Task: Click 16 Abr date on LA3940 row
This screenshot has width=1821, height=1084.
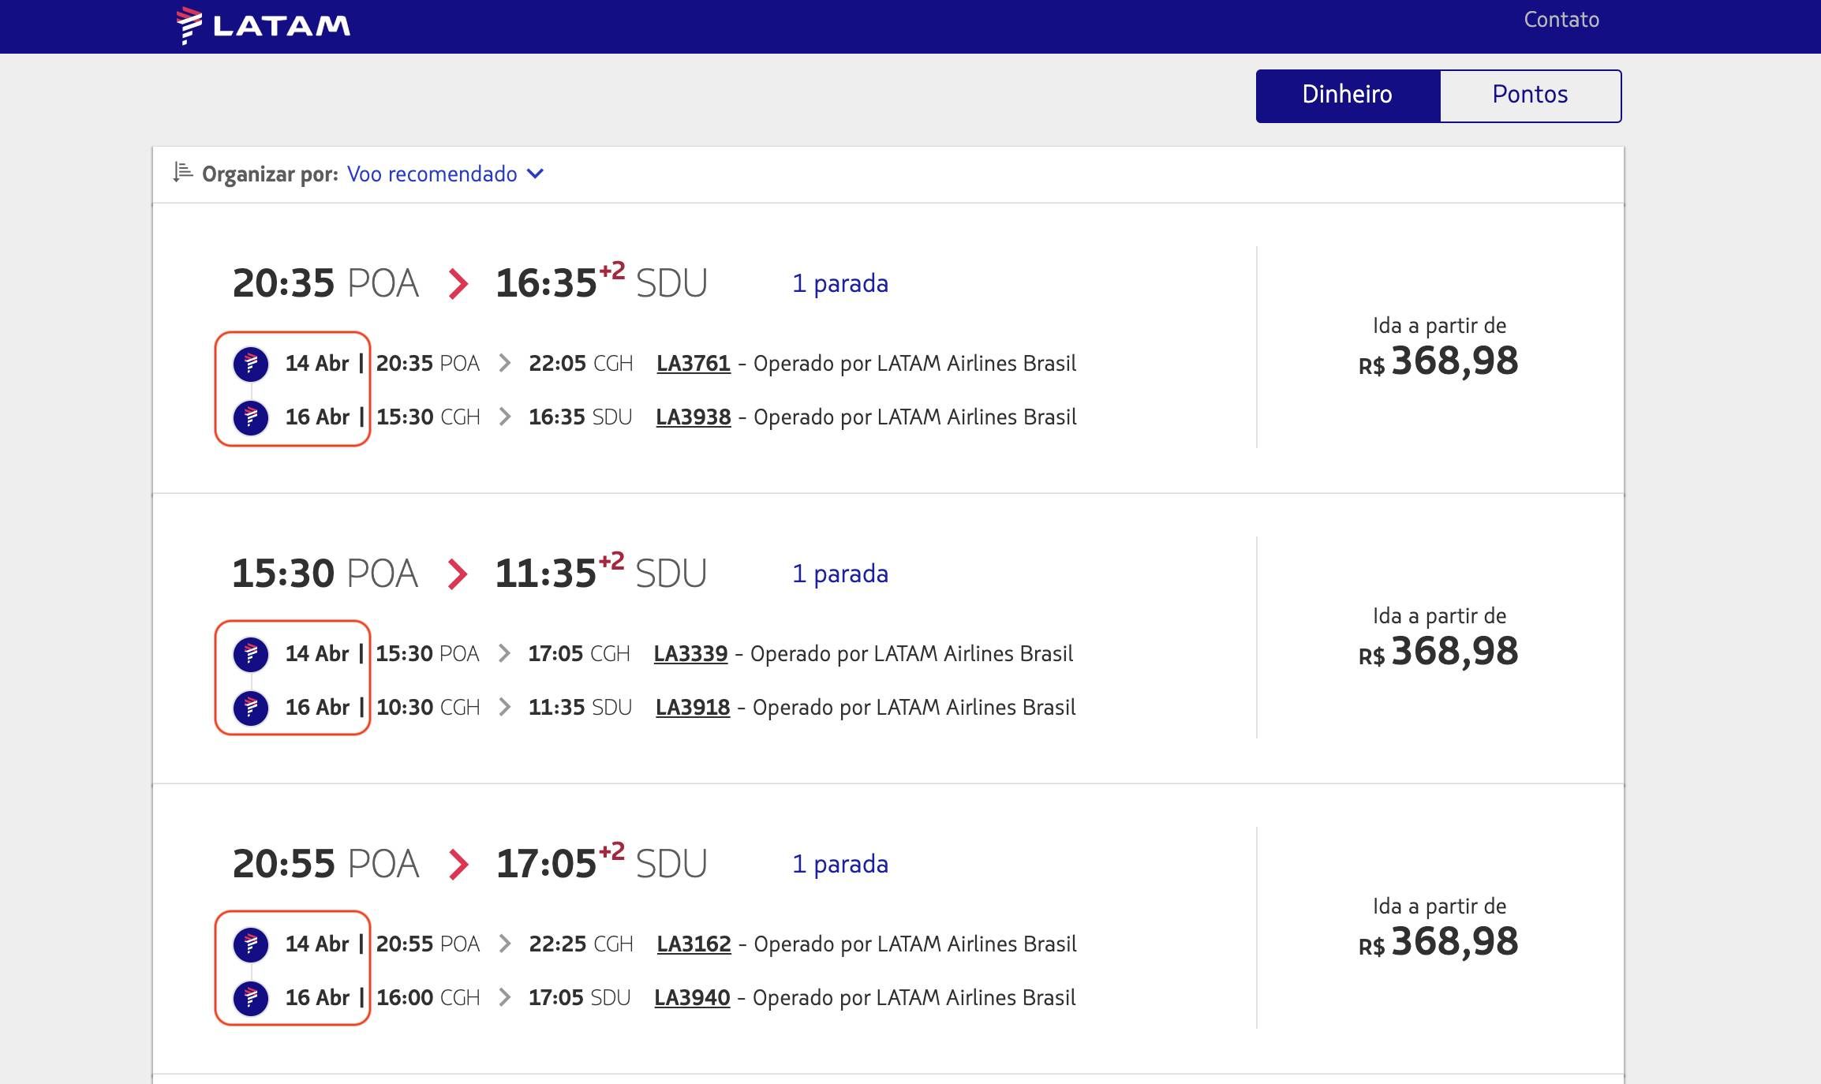Action: 317,998
